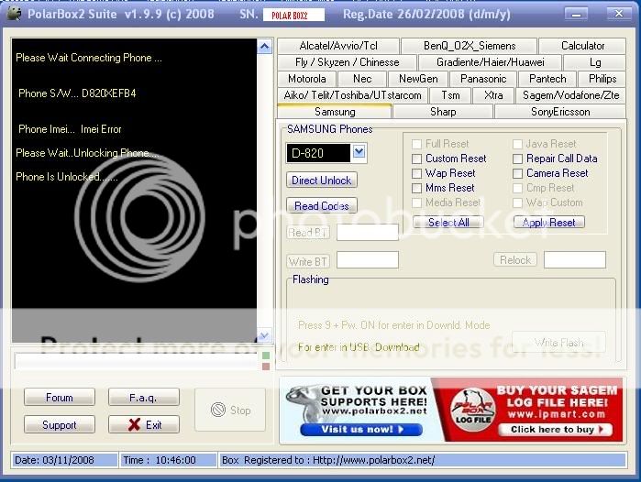This screenshot has height=482, width=641.
Task: Click the Apply Reset button
Action: tap(549, 222)
